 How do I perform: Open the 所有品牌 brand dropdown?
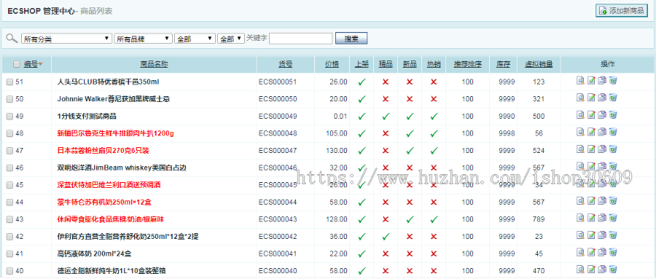[143, 39]
